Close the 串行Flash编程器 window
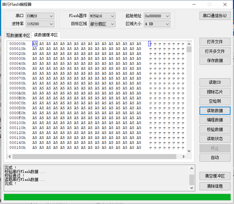234x204 pixels. 225,4
